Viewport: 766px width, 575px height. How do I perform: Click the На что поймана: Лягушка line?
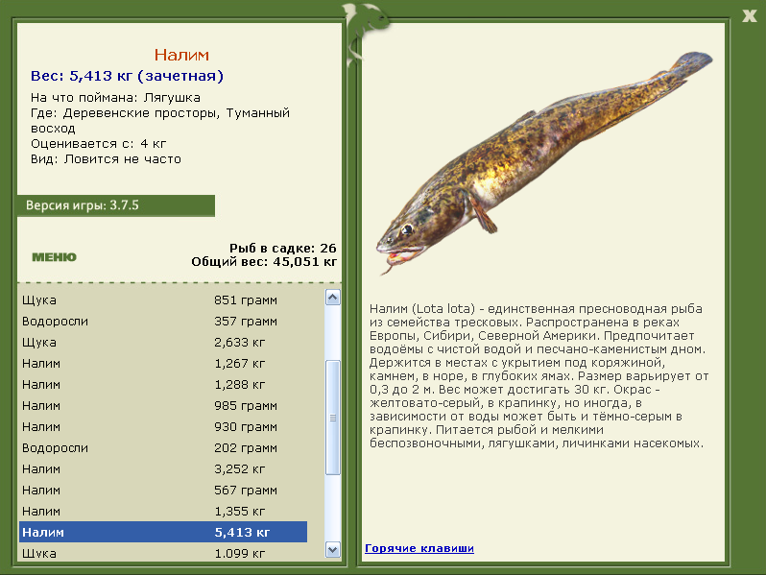pyautogui.click(x=115, y=98)
